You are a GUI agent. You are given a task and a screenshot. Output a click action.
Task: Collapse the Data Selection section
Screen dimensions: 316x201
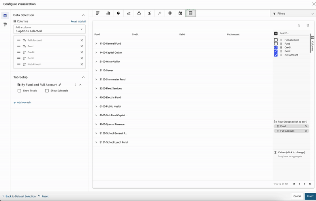(x=83, y=15)
